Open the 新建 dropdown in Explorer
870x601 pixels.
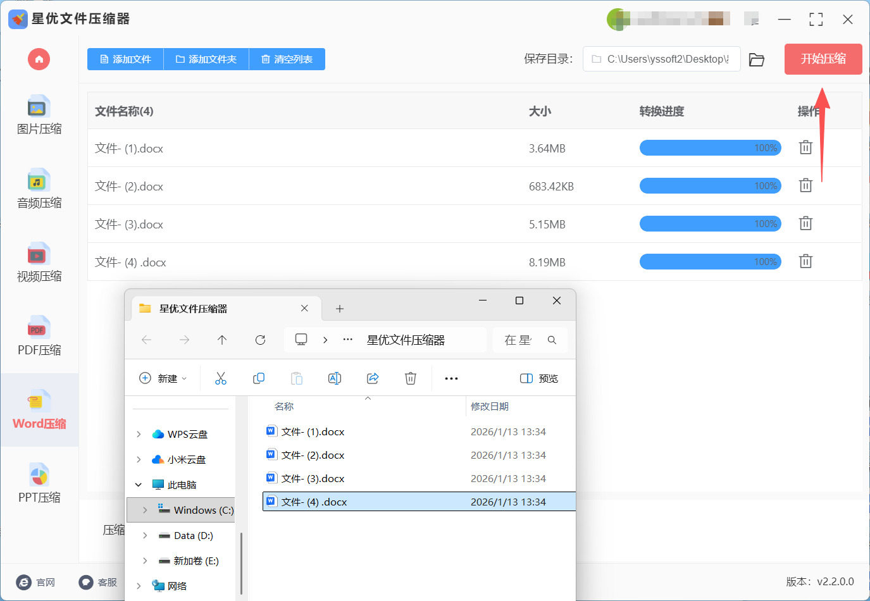coord(163,378)
